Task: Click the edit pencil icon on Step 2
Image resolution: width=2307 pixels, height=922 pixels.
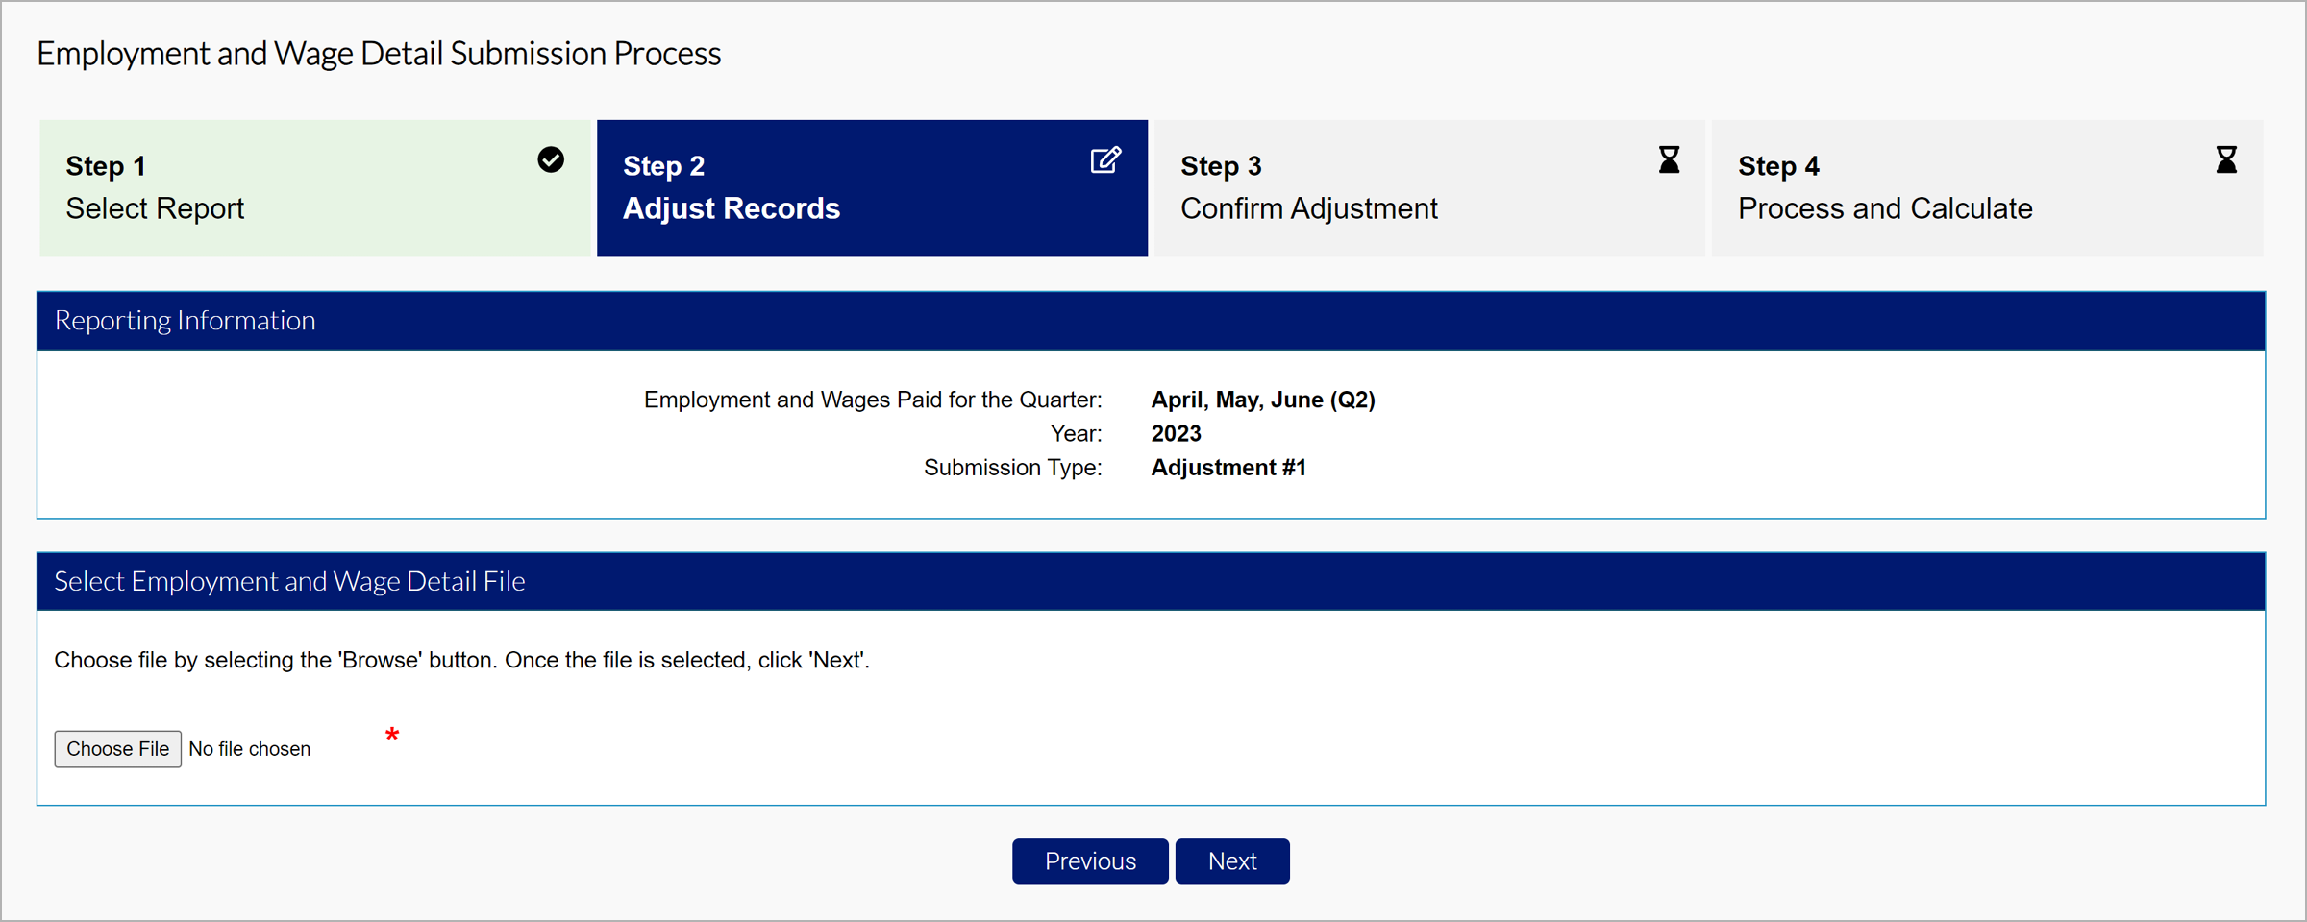Action: coord(1105,159)
